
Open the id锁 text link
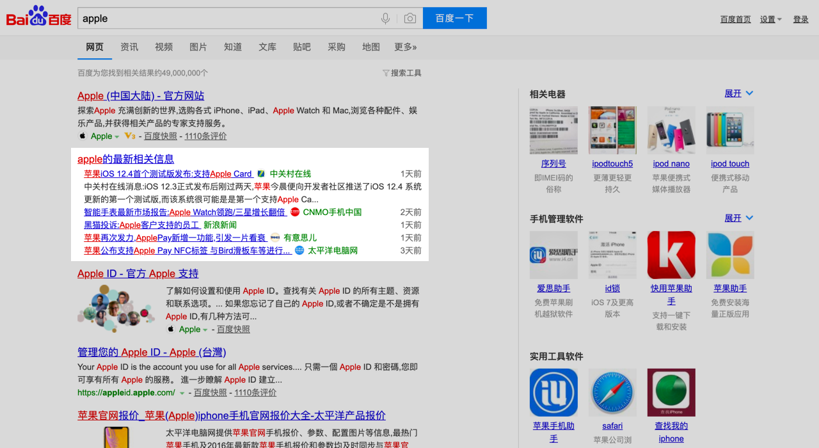(x=612, y=289)
